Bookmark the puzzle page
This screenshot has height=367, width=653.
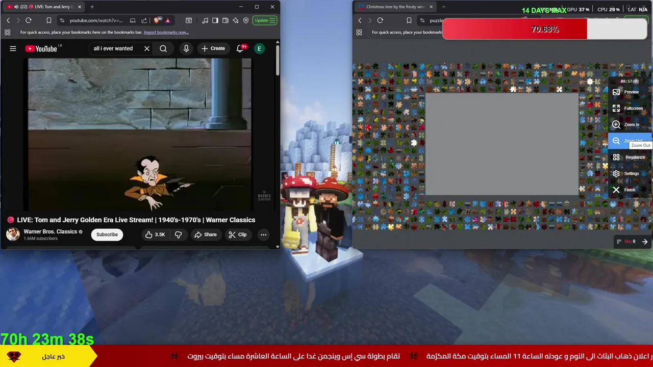click(409, 20)
